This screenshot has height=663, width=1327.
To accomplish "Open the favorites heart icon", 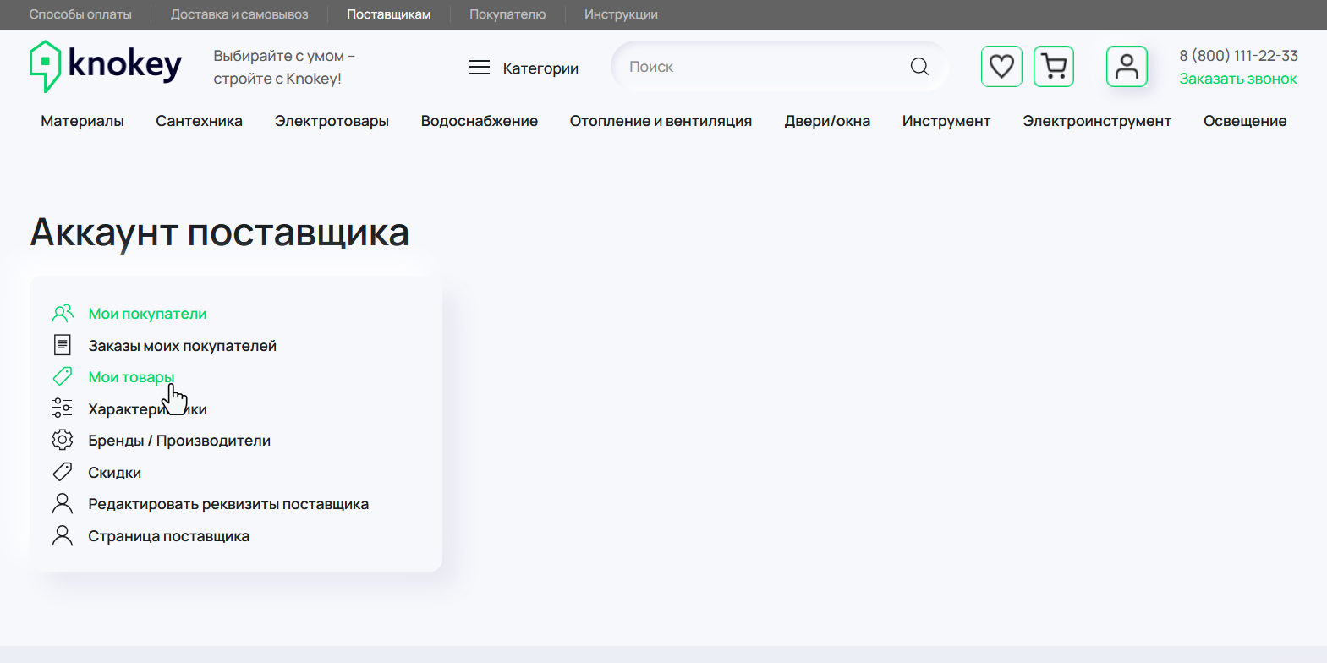I will 1001,66.
